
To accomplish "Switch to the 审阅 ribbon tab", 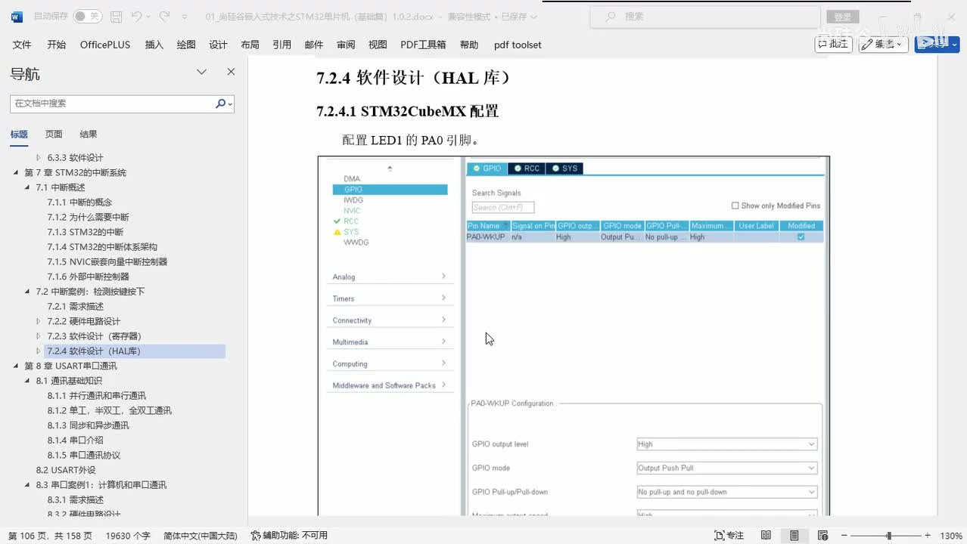I will point(346,45).
